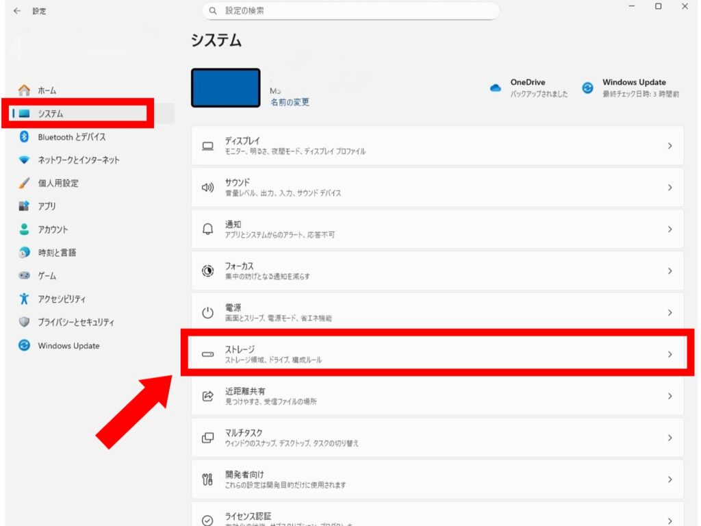The image size is (701, 526).
Task: Click the Bluetooth icon in sidebar
Action: tap(24, 137)
